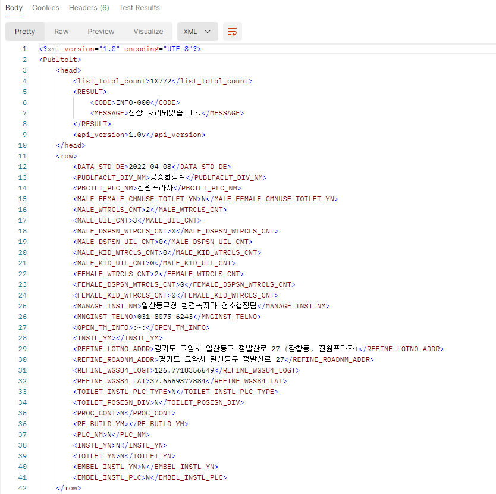Click the list_total_count value 10772
This screenshot has width=496, height=494.
pyautogui.click(x=161, y=81)
